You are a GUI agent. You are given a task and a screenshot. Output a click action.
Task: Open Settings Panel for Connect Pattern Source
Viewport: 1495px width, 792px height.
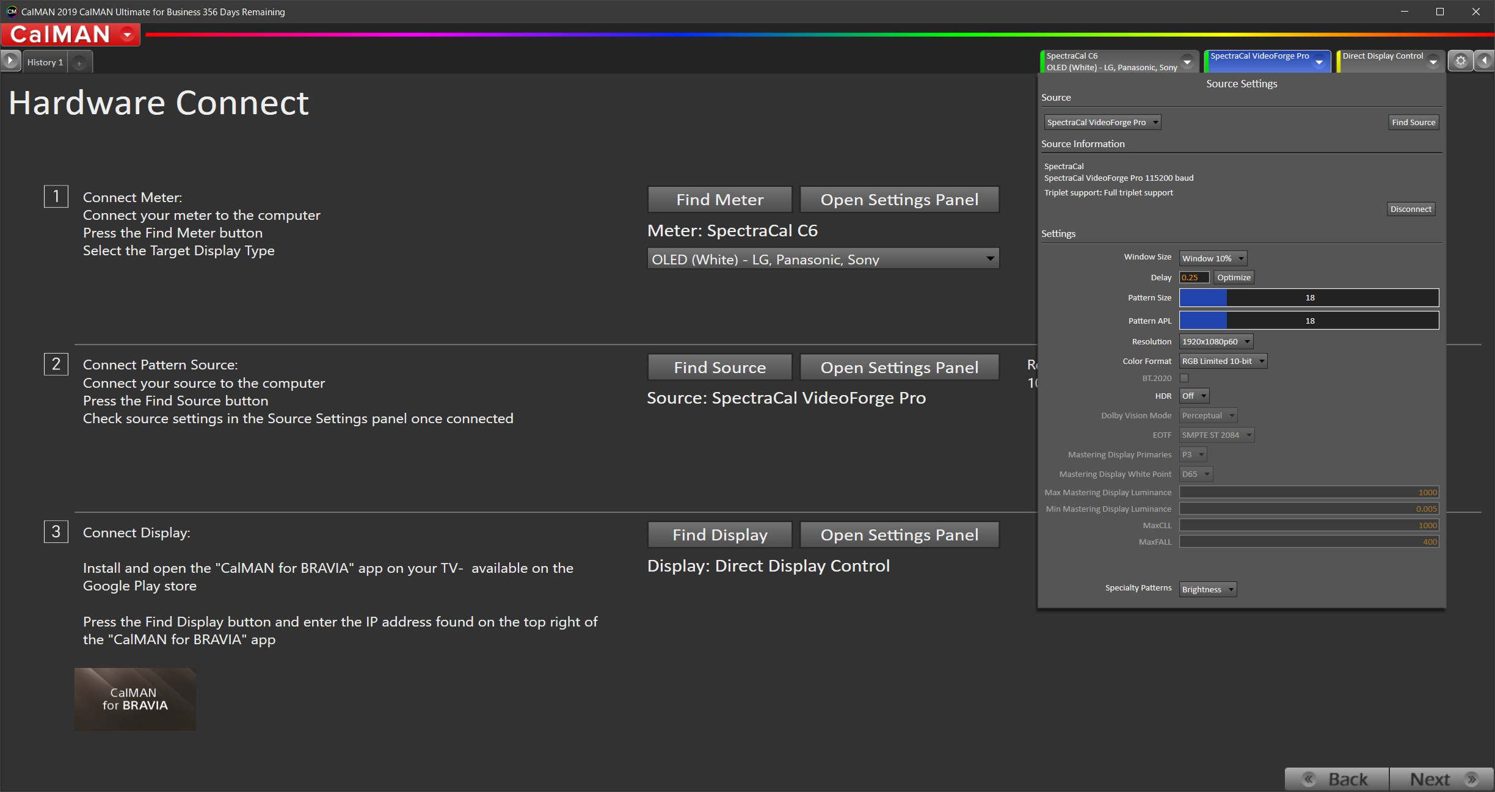click(x=900, y=368)
